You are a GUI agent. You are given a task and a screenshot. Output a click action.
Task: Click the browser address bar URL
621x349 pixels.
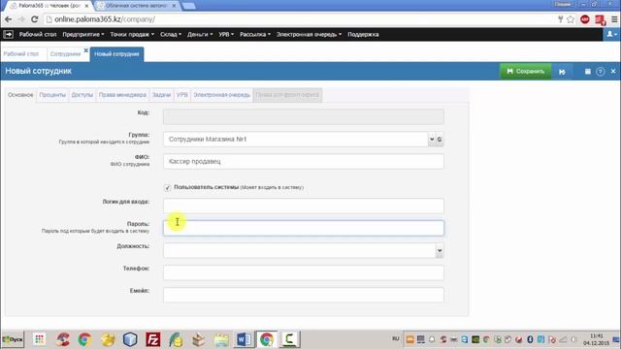(x=105, y=19)
